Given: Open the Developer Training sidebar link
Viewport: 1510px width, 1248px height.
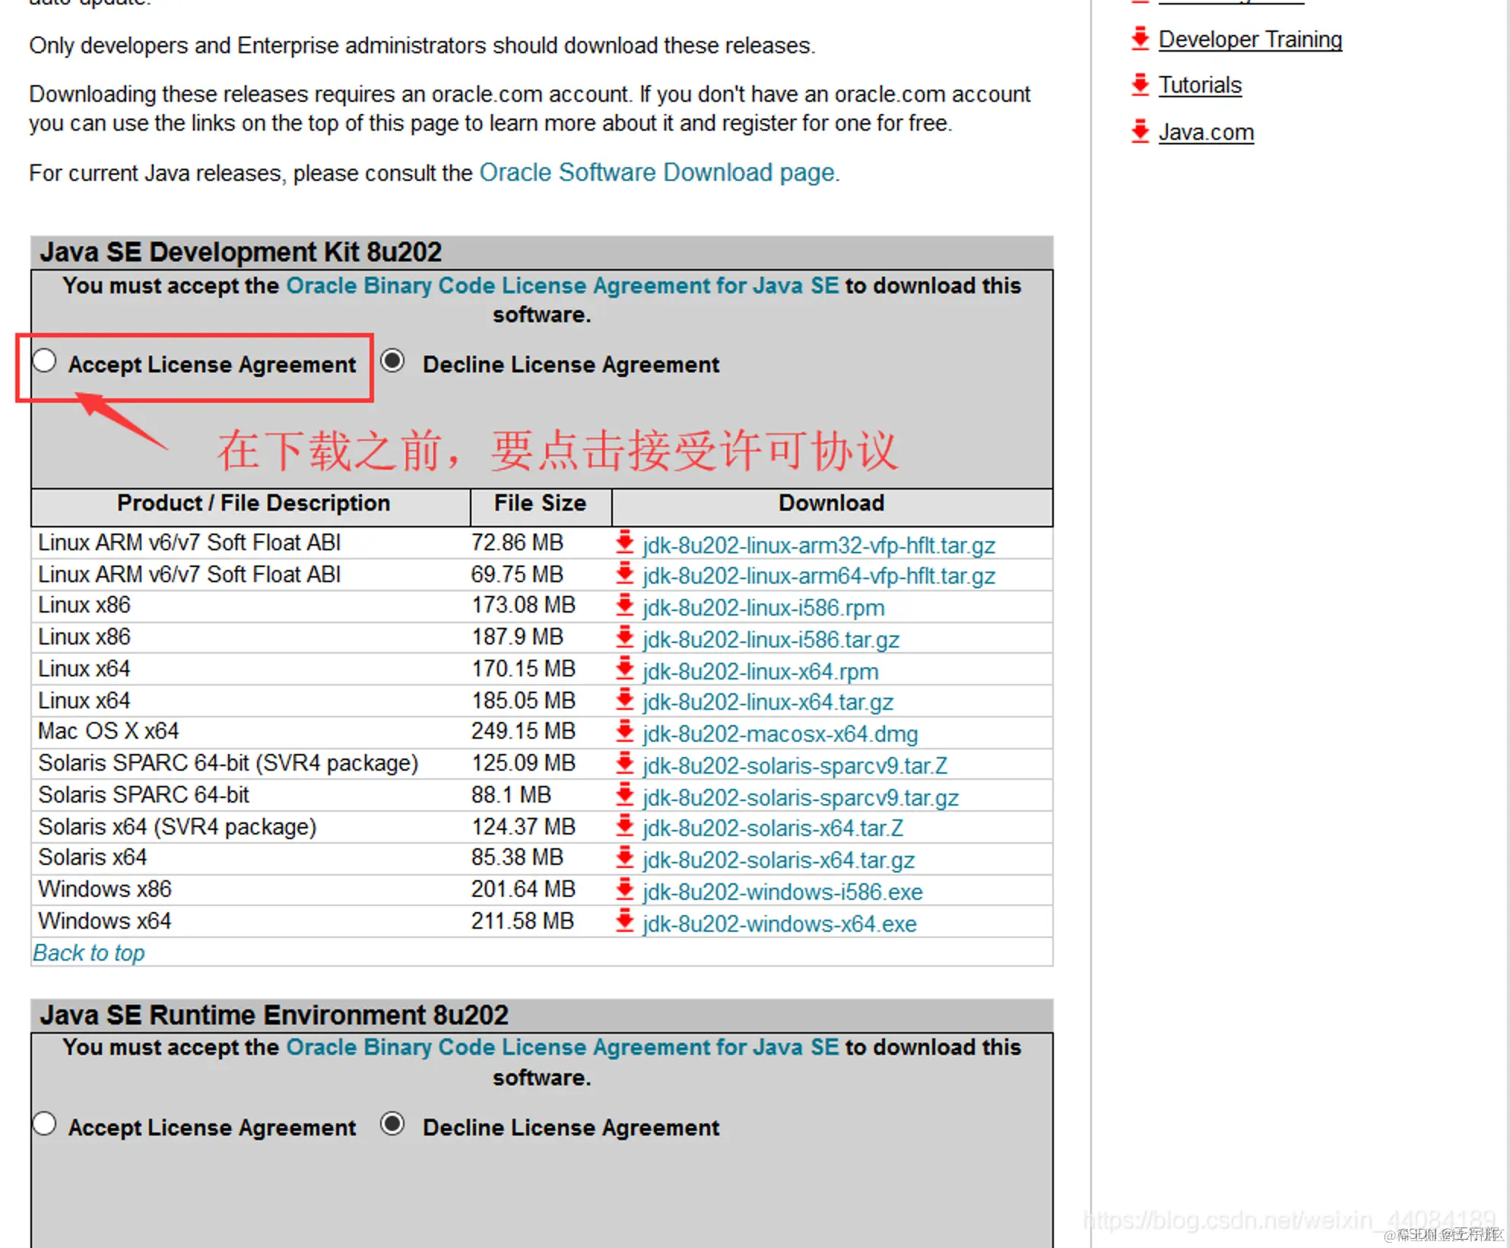Looking at the screenshot, I should pos(1249,40).
